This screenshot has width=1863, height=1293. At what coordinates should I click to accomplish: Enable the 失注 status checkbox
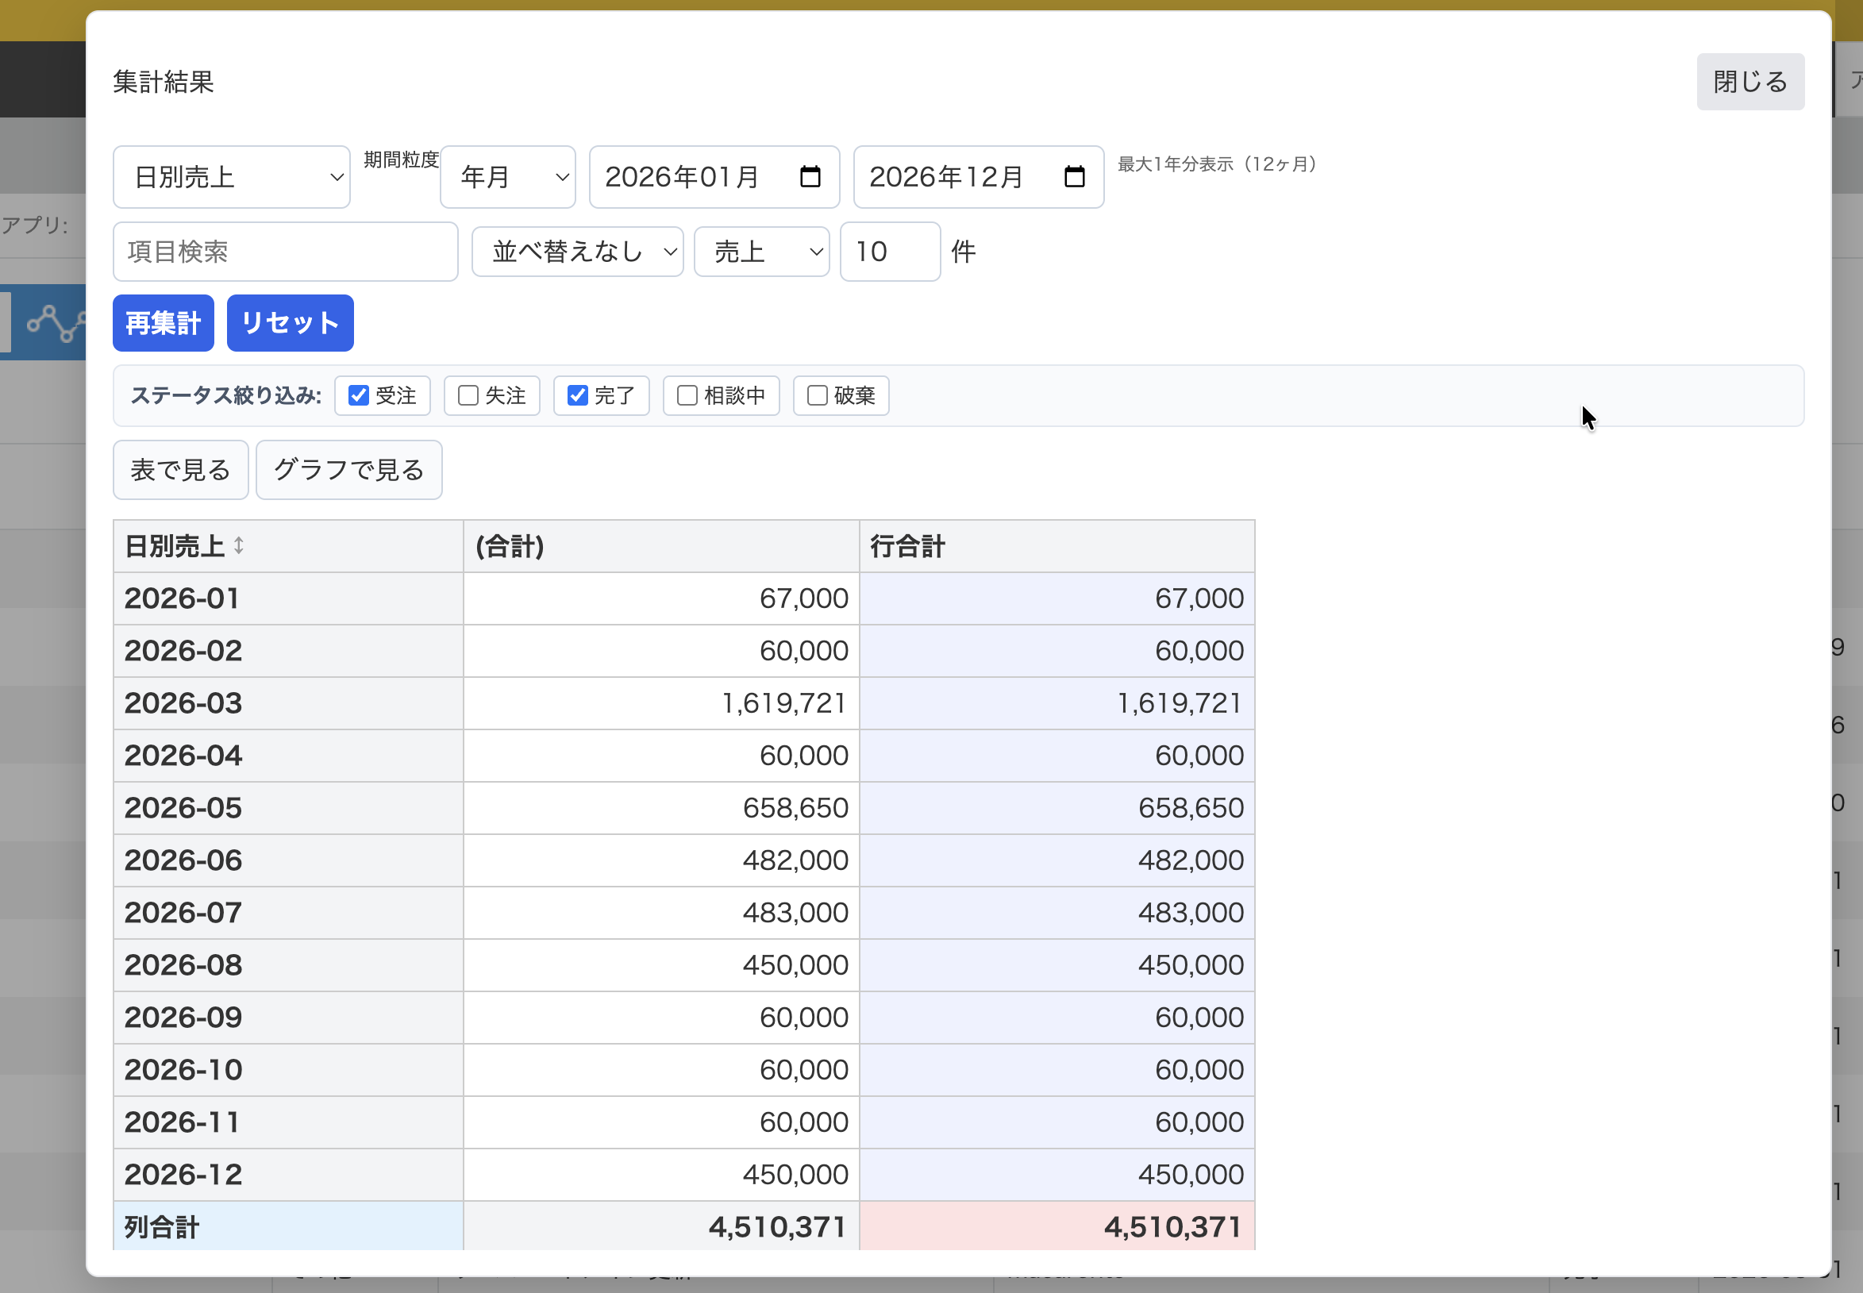(x=468, y=395)
